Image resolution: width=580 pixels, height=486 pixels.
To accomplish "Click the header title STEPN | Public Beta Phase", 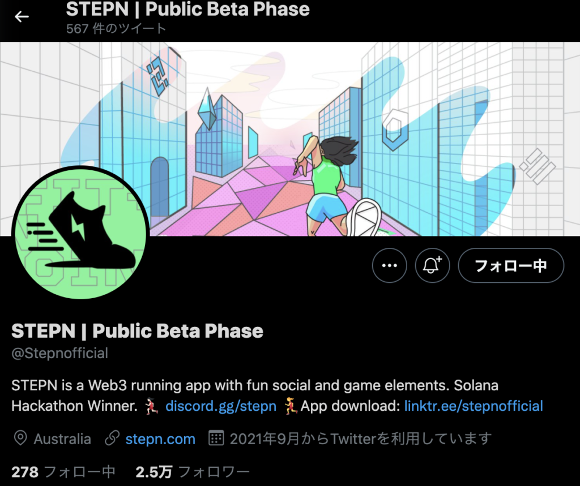I will [x=187, y=9].
